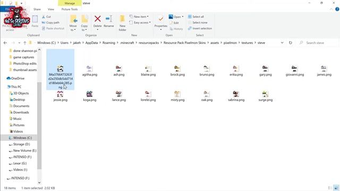Click the Edit button in Open group
This screenshot has height=191, width=340.
click(174, 23)
